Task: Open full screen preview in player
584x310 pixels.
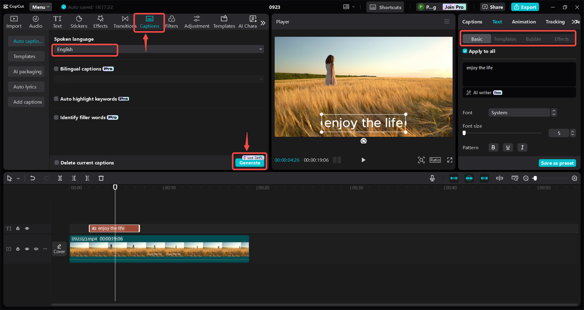Action: 450,160
